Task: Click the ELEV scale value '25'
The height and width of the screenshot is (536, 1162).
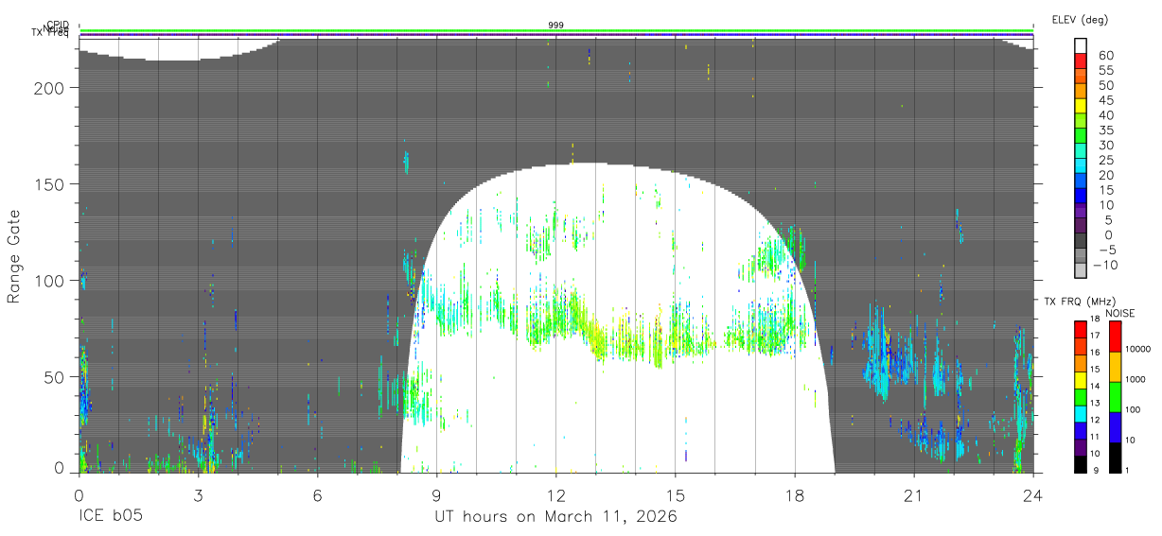Action: (x=1105, y=160)
